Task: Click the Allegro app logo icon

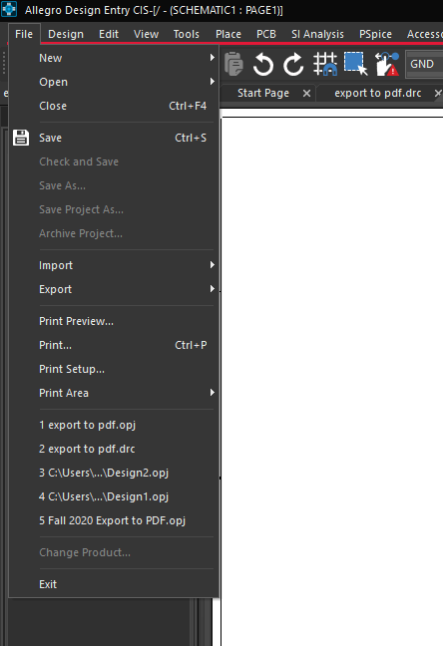Action: tap(9, 9)
